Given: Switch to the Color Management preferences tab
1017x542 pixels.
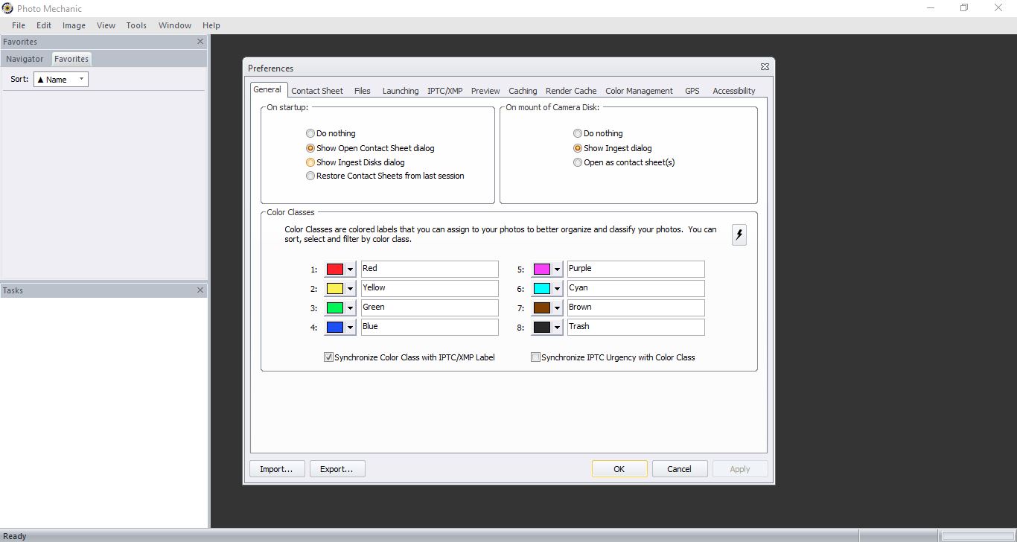Looking at the screenshot, I should [x=639, y=91].
